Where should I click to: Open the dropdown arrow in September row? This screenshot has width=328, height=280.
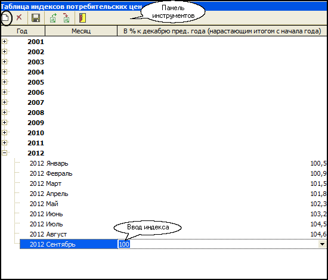tap(323, 244)
